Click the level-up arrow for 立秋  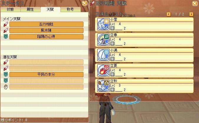pos(112,90)
